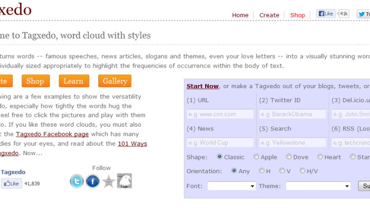The height and width of the screenshot is (208, 370).
Task: Open Home in top navigation
Action: click(x=240, y=15)
